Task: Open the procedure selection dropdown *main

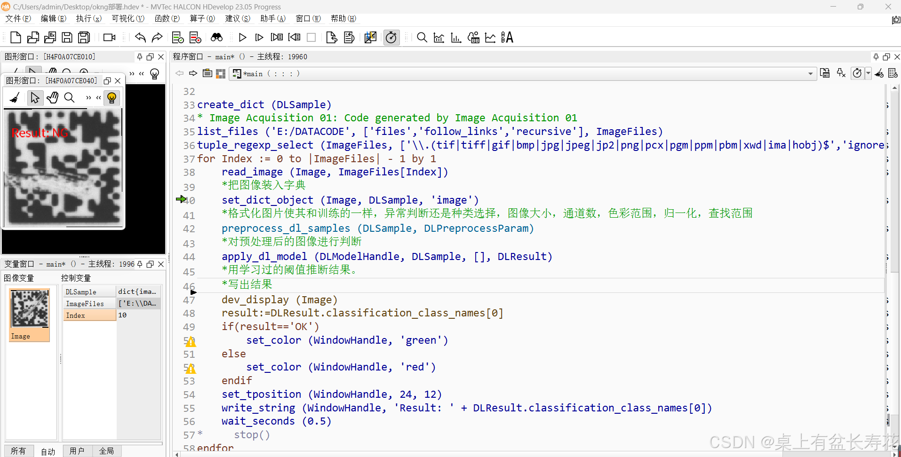Action: [523, 74]
